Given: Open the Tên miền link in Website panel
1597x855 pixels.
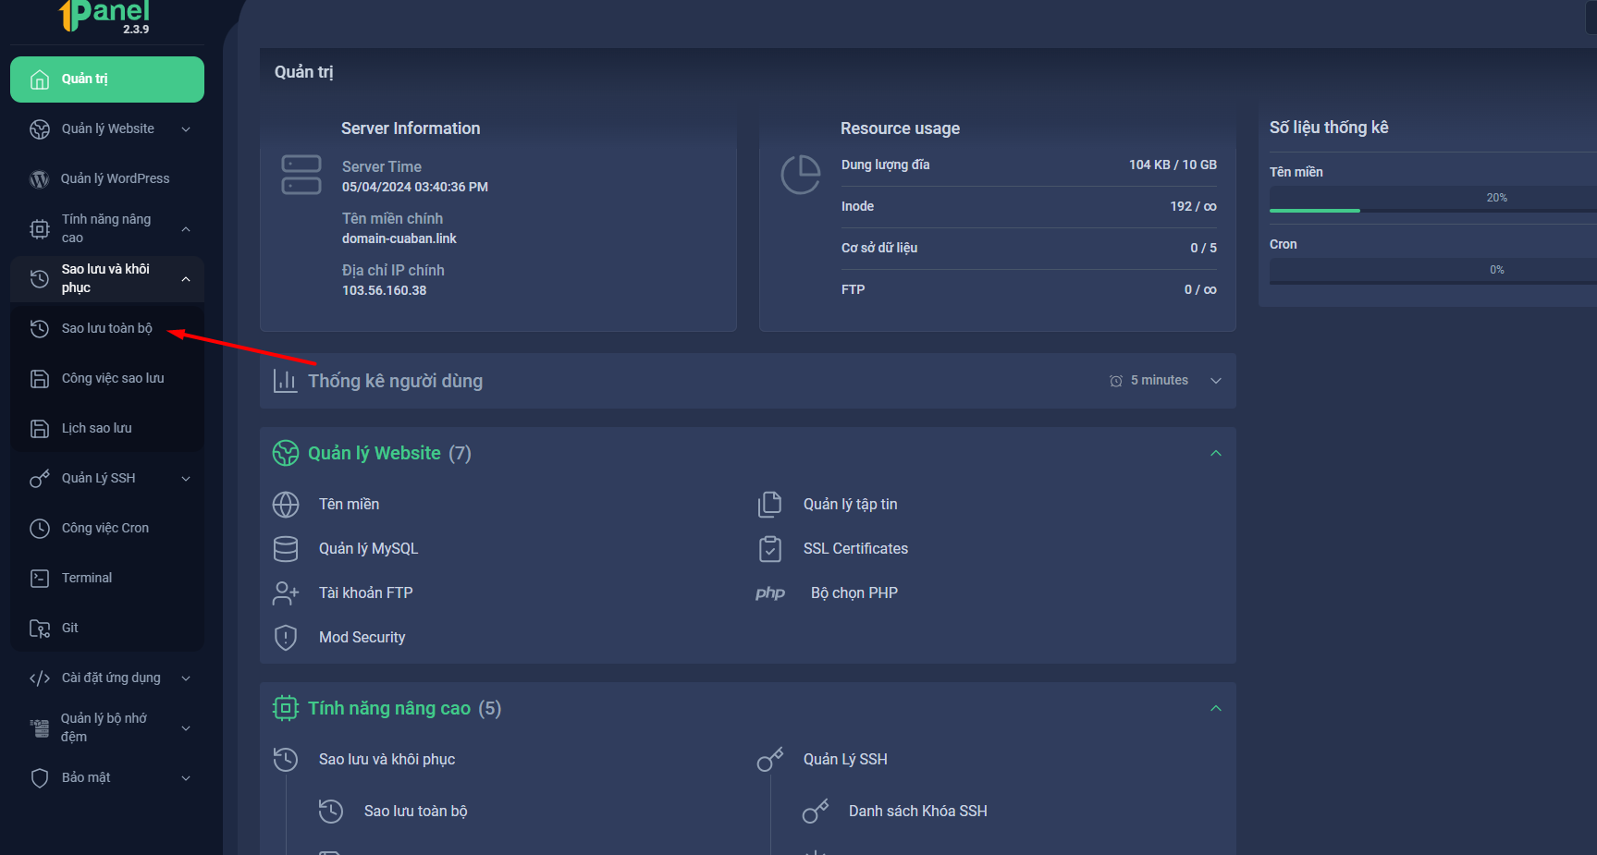Looking at the screenshot, I should [x=349, y=505].
